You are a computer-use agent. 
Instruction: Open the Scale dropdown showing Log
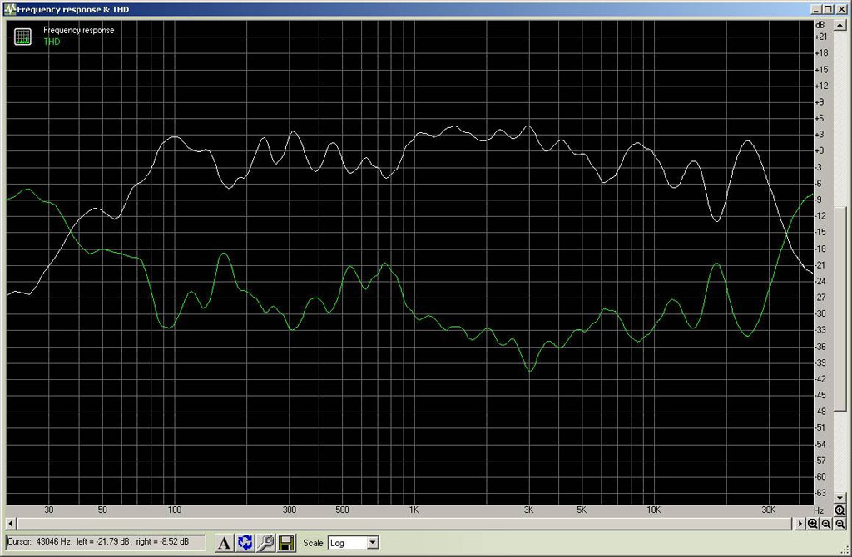353,543
